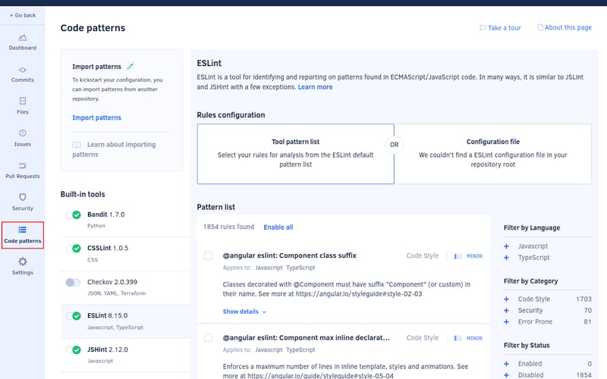Image resolution: width=607 pixels, height=379 pixels.
Task: Open the Commits icon in sidebar
Action: (23, 70)
